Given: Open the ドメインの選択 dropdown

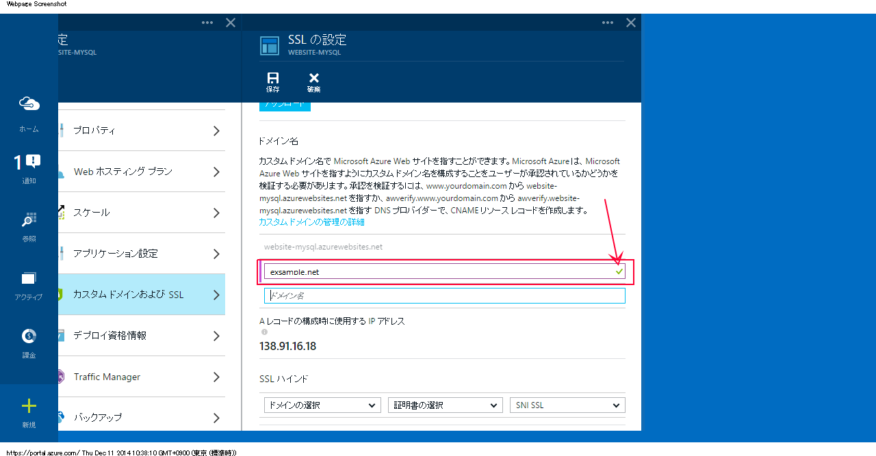Looking at the screenshot, I should [322, 405].
